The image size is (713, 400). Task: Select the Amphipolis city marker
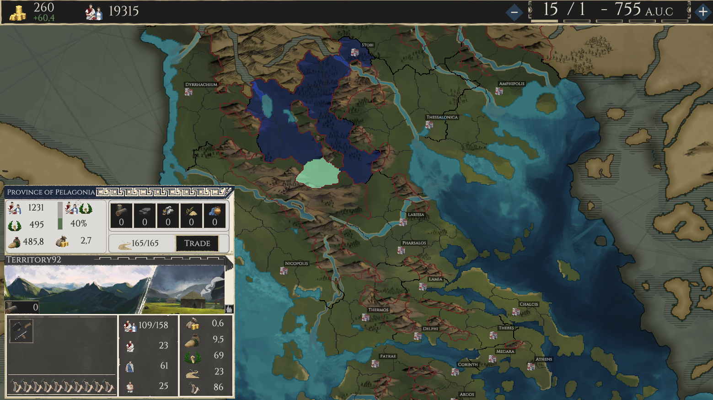pos(499,91)
